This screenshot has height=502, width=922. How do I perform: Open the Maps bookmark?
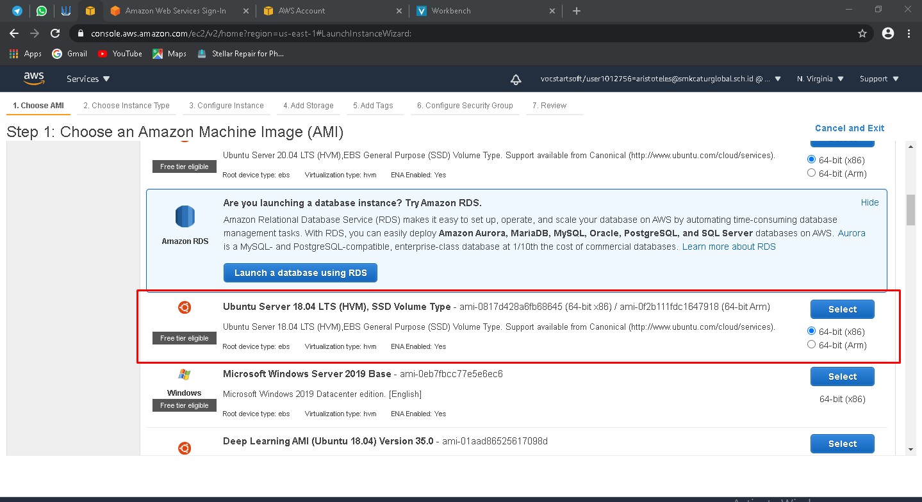(169, 54)
